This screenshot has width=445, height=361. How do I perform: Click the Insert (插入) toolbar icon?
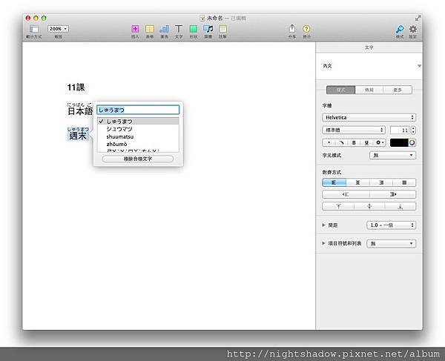[x=135, y=28]
